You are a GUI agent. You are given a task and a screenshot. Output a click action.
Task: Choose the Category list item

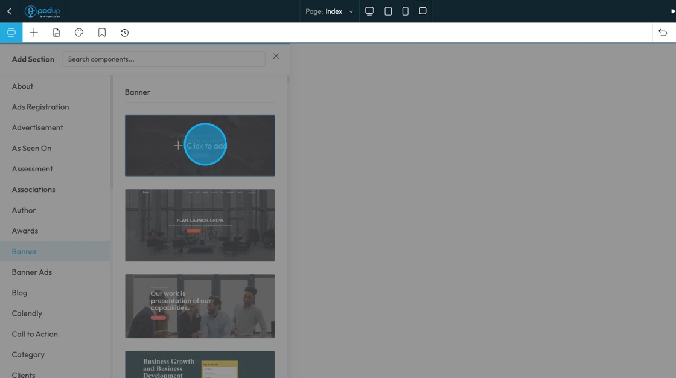[x=28, y=354]
